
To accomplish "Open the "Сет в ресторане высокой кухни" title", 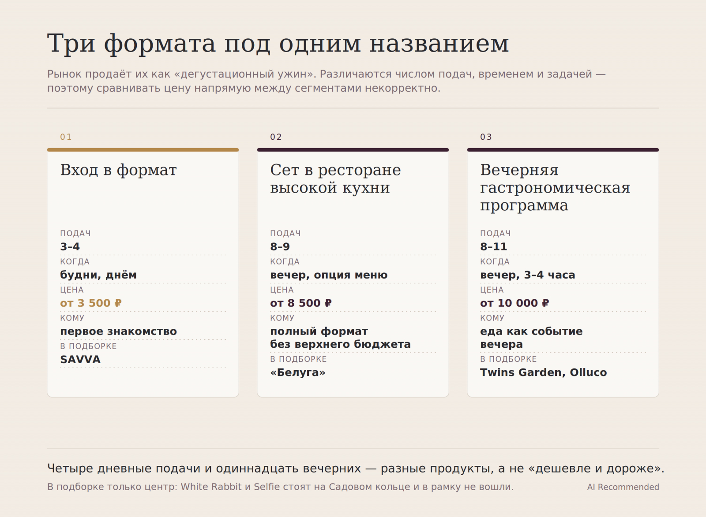I will coord(336,179).
